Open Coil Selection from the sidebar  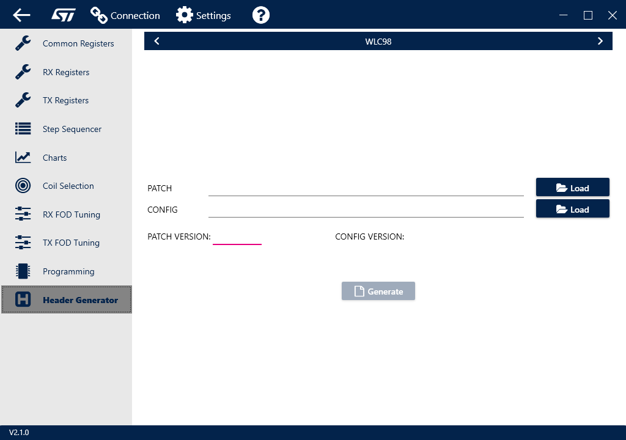coord(22,186)
